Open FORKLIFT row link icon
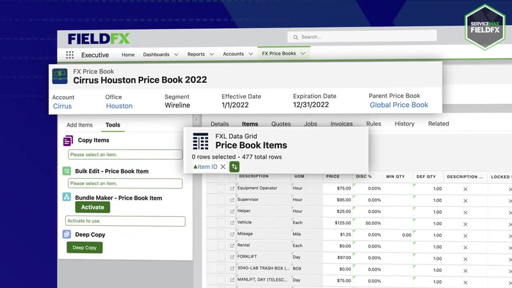 point(232,257)
